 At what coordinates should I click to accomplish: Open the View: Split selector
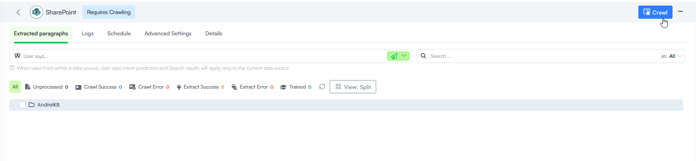click(x=353, y=87)
